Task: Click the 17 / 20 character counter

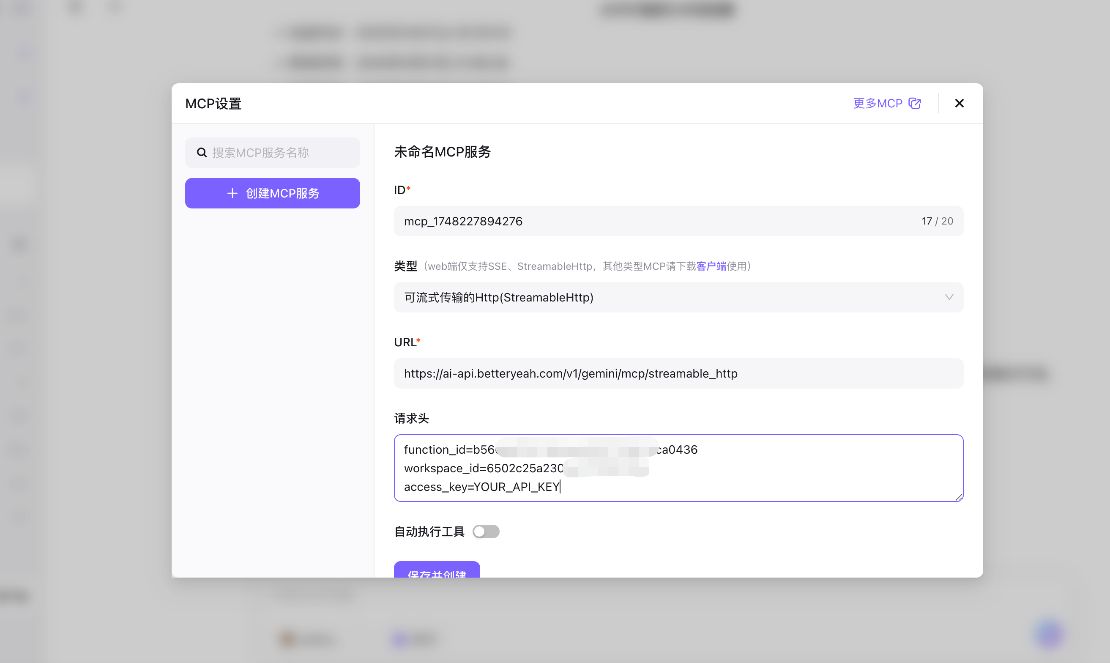Action: pos(937,222)
